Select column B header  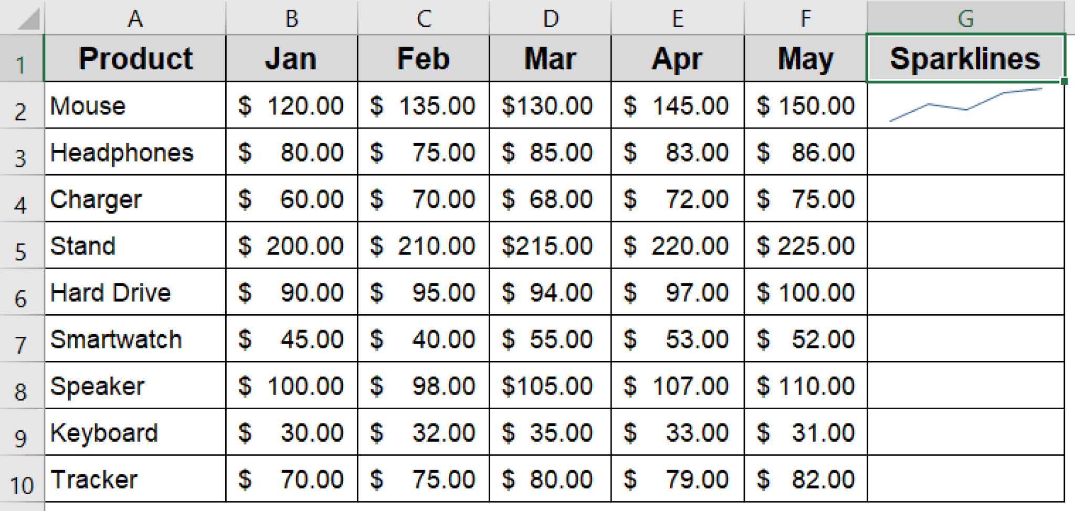291,17
